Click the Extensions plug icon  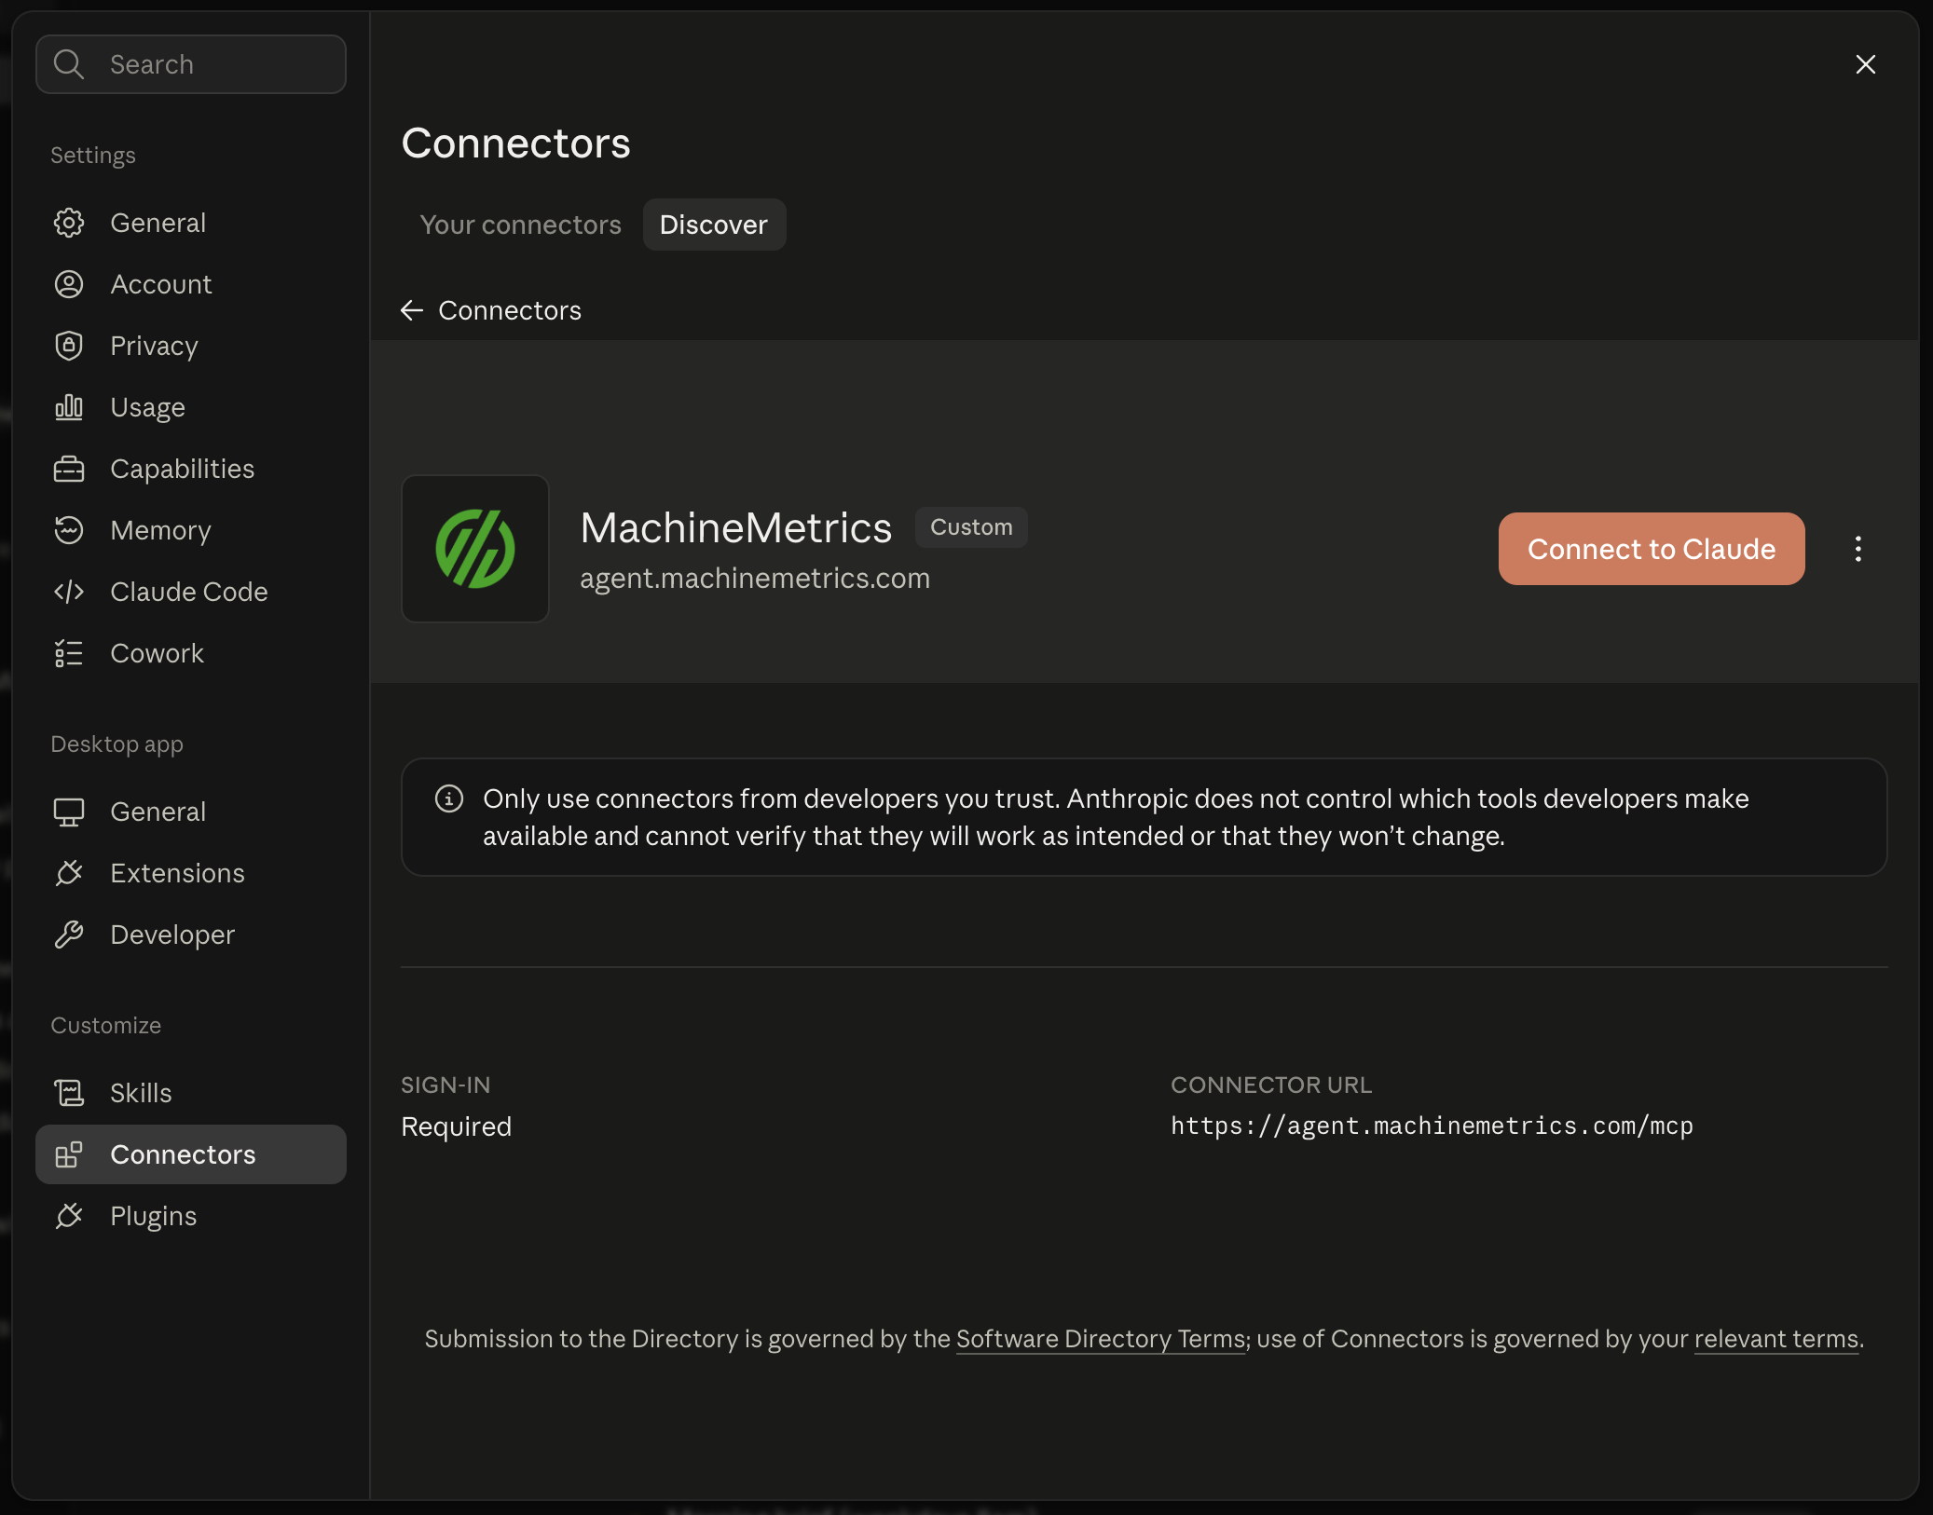(69, 873)
